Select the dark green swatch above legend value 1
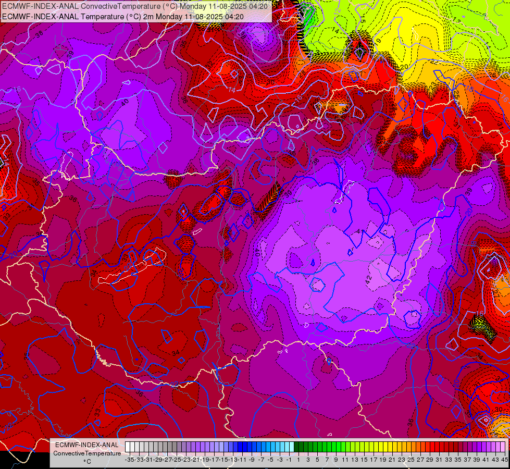The width and height of the screenshot is (510, 469). pyautogui.click(x=296, y=447)
